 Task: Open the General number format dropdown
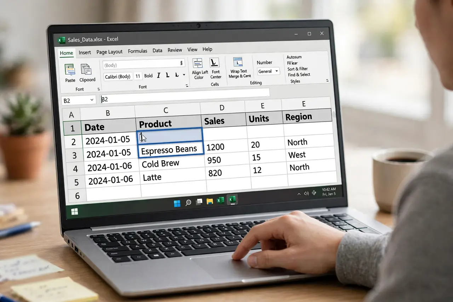point(268,71)
